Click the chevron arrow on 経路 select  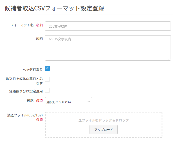coord(89,102)
